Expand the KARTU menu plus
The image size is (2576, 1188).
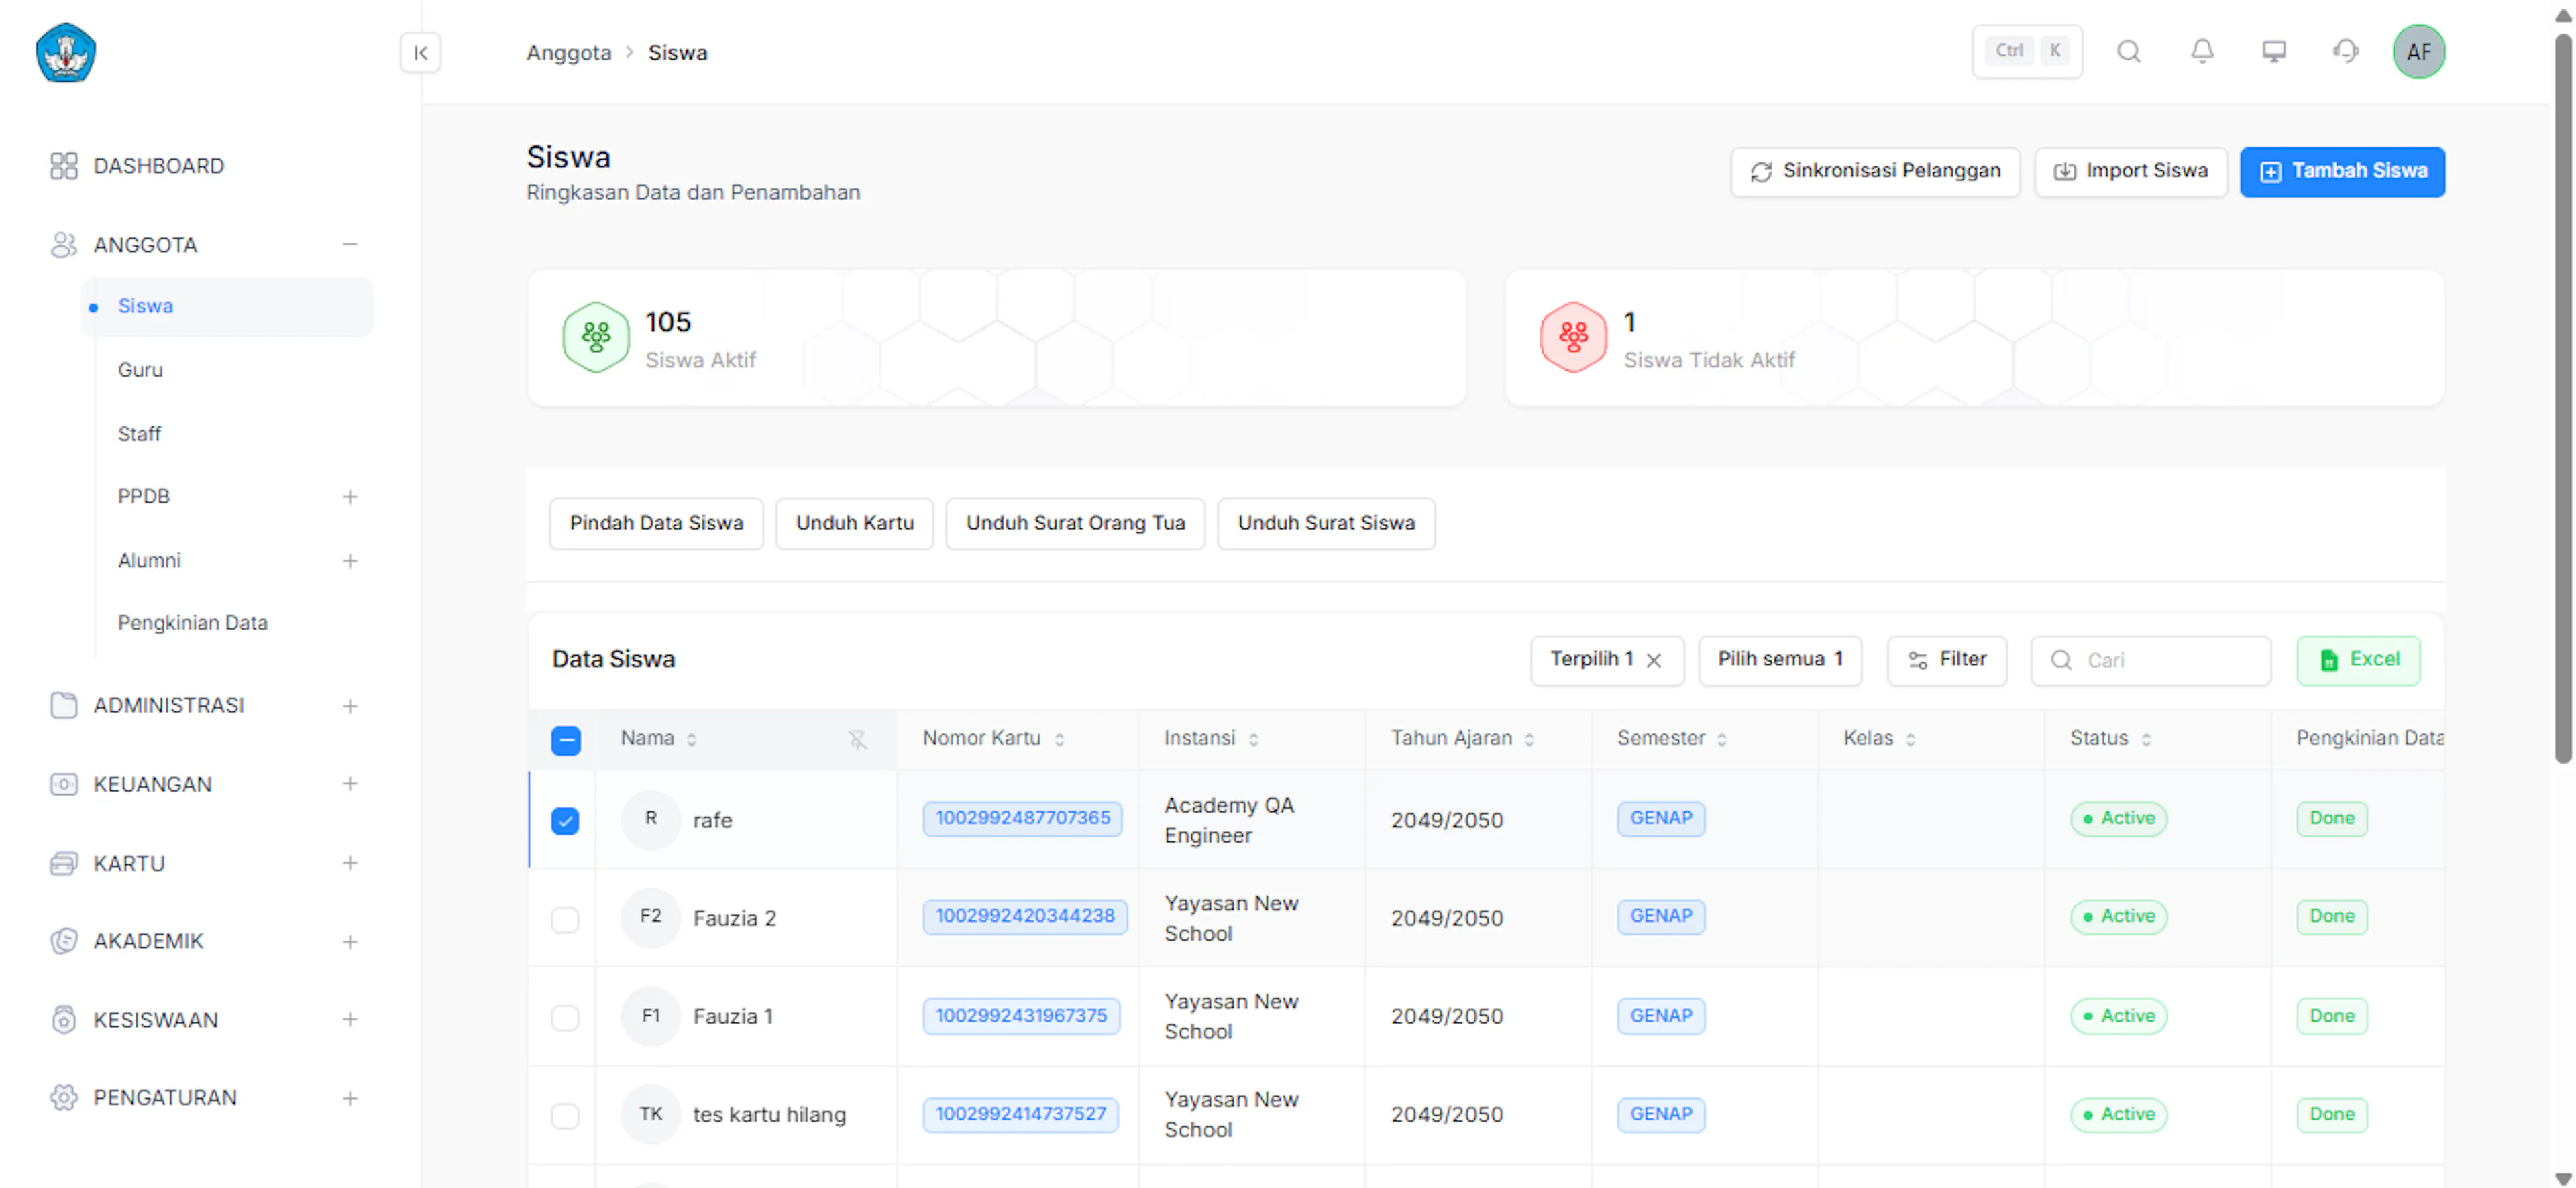point(350,864)
